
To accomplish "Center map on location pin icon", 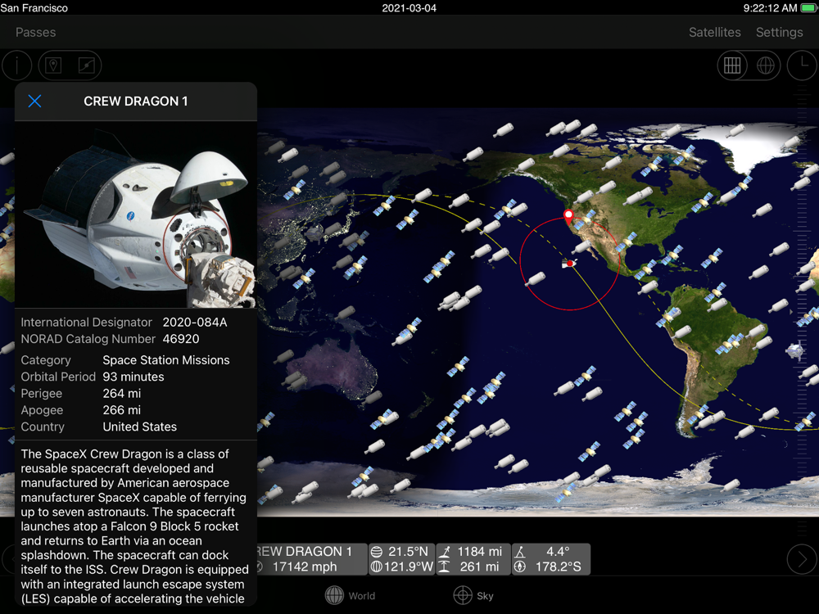I will (x=53, y=65).
